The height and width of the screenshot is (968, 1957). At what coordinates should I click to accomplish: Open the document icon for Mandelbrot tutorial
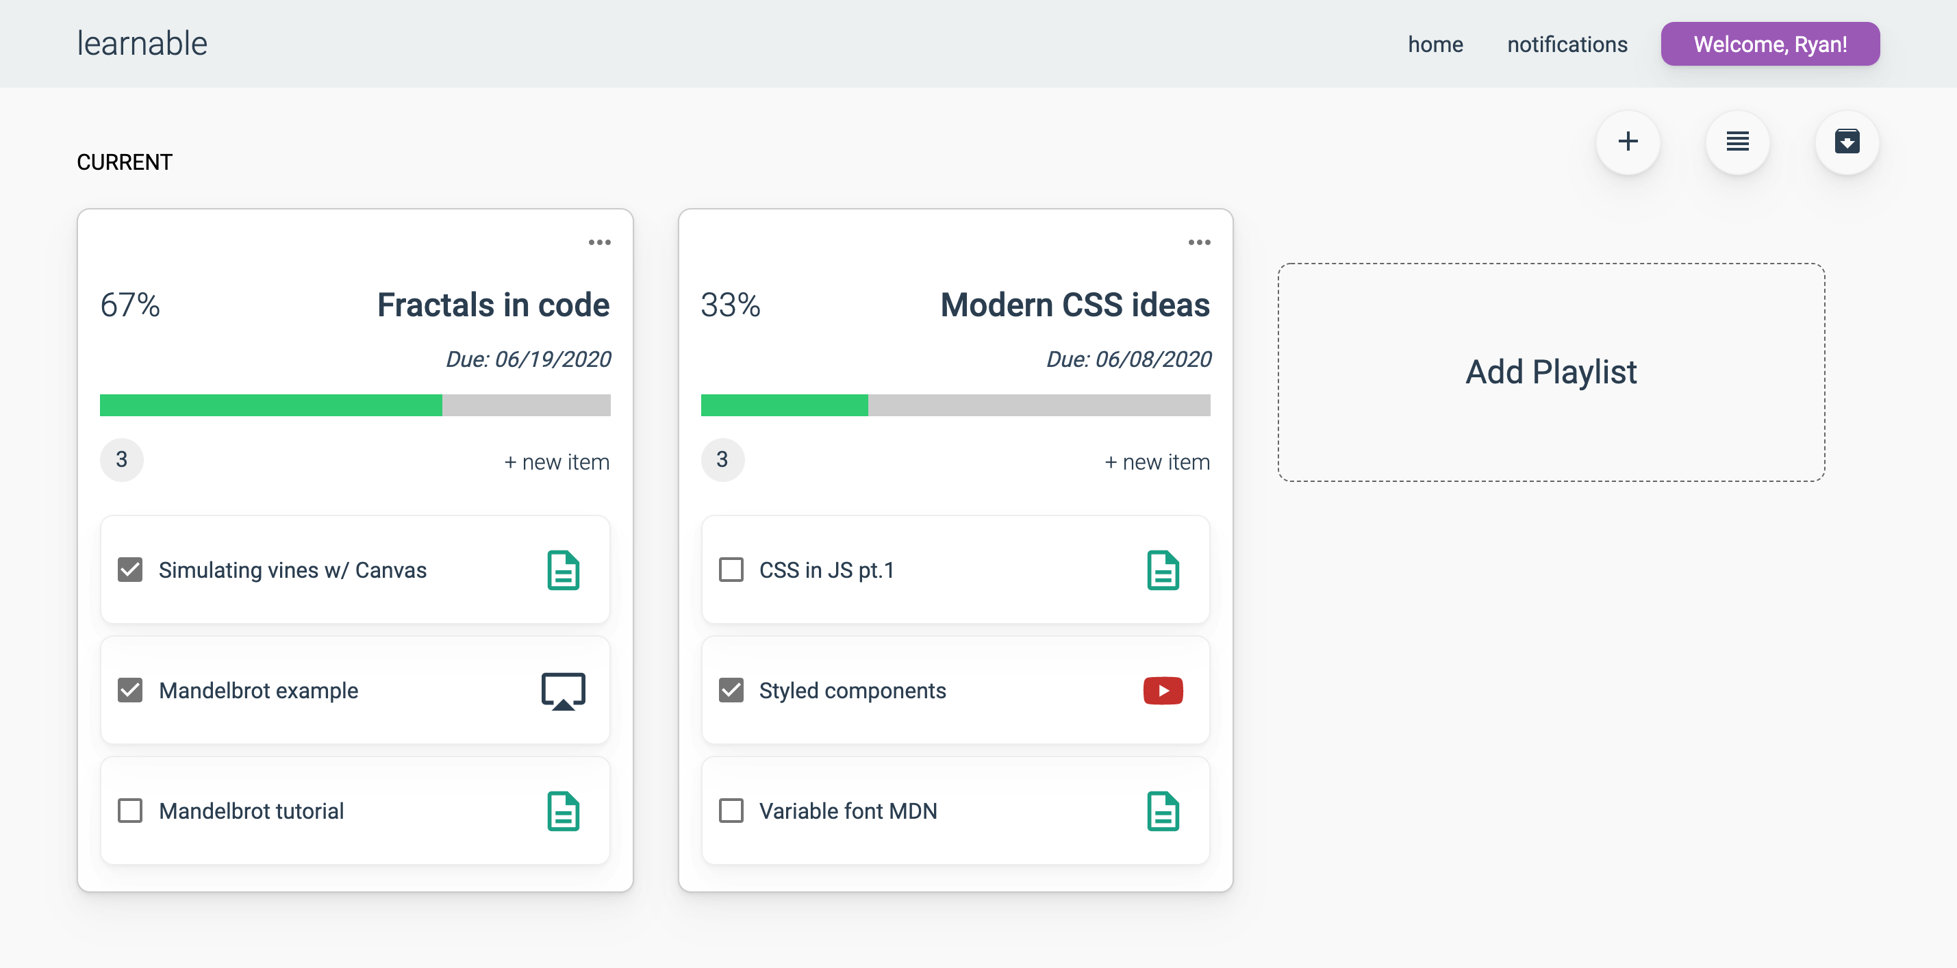point(564,810)
